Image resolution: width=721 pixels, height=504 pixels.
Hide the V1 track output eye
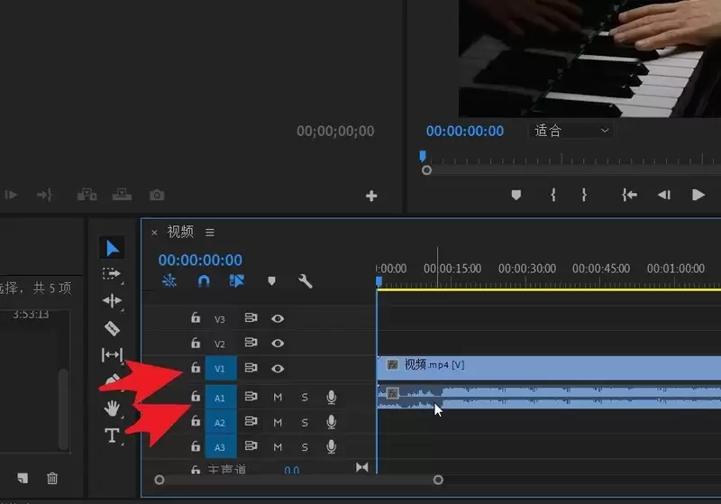point(278,368)
